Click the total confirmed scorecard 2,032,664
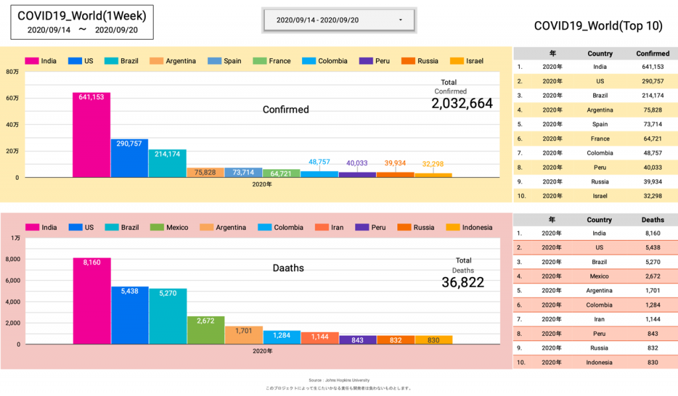The image size is (678, 396). click(x=461, y=104)
